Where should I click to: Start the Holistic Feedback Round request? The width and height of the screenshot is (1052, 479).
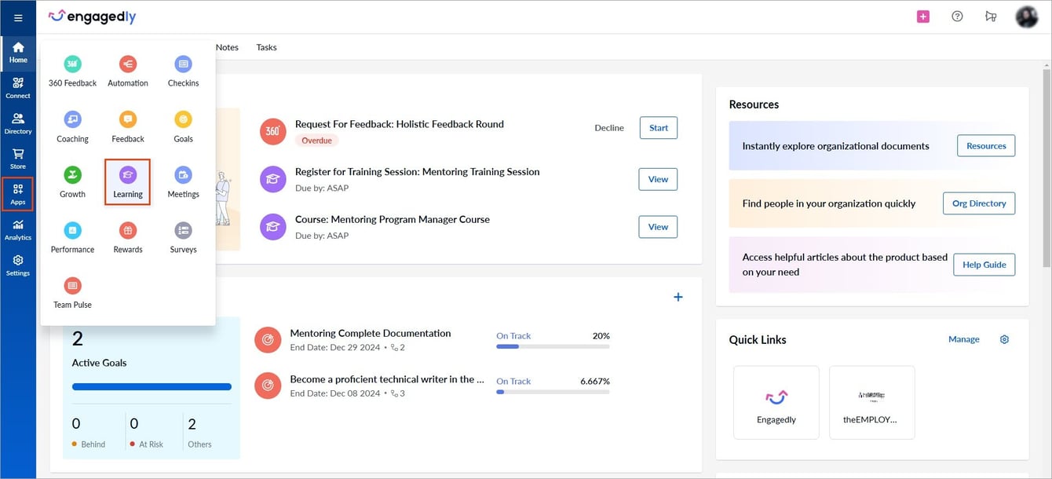659,128
